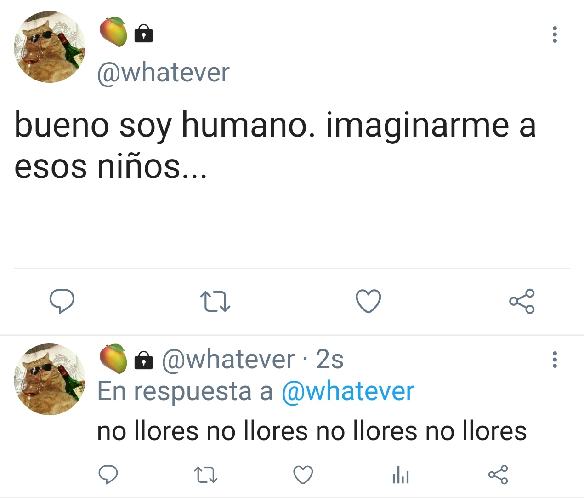The image size is (584, 498).
Task: View analytics of the 'no llores' tweet
Action: coord(401,475)
